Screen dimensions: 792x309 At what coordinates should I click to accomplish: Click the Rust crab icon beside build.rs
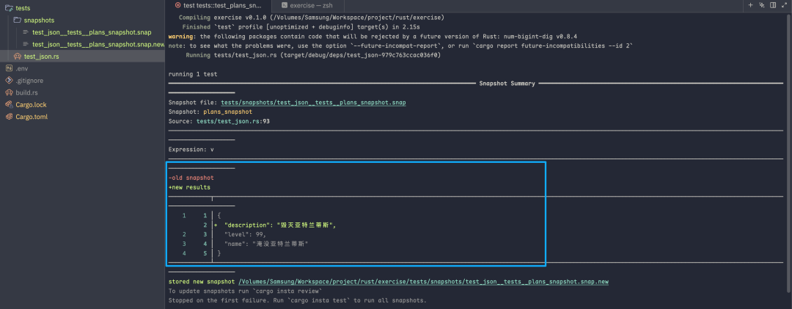coord(9,92)
